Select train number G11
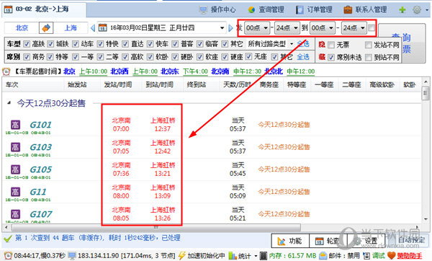 pos(37,192)
